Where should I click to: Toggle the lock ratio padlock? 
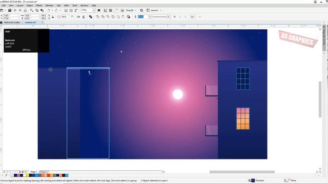53,17
